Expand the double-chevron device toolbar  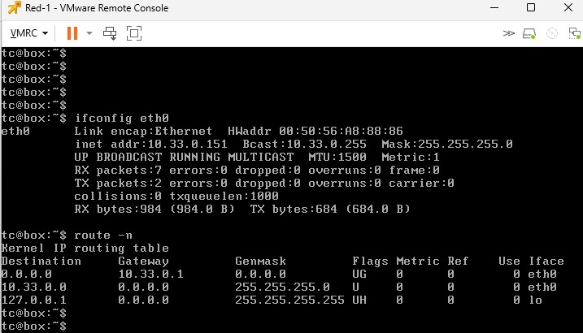point(509,33)
